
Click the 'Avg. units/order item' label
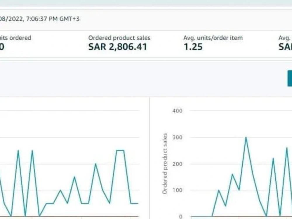(213, 38)
